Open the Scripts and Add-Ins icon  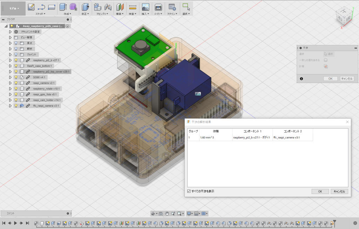coord(172,7)
